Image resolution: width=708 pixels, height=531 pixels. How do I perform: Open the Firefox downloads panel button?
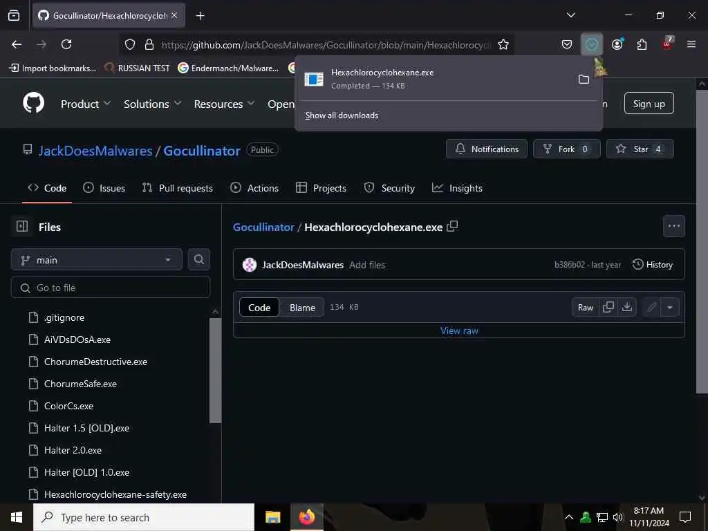click(592, 44)
